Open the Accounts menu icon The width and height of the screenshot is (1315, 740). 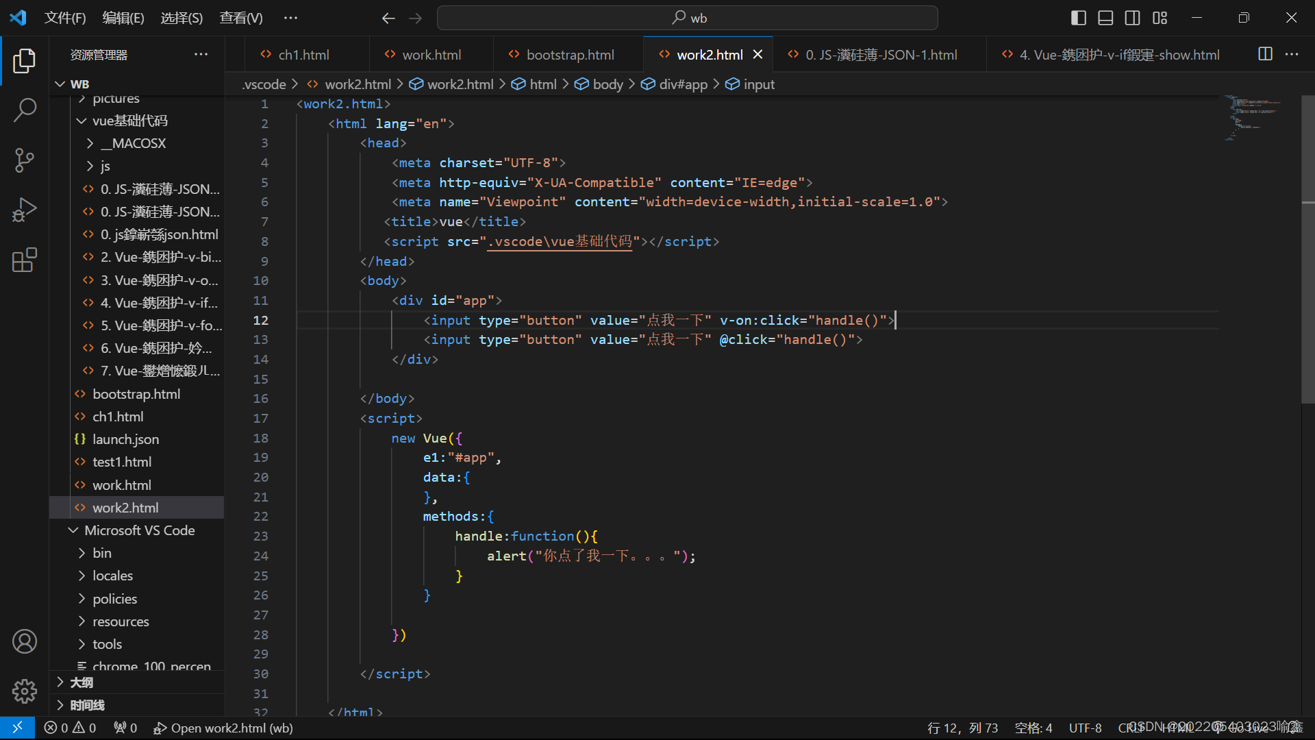[25, 642]
